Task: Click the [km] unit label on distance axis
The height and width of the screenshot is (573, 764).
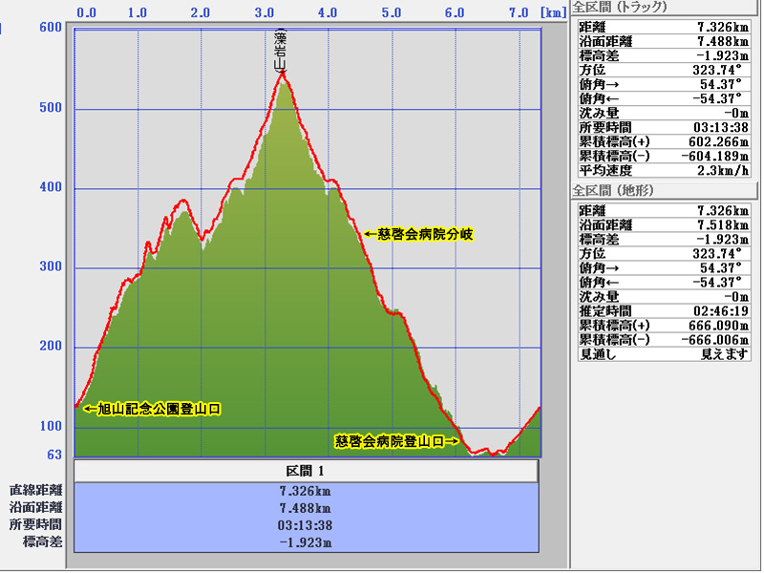Action: [552, 13]
